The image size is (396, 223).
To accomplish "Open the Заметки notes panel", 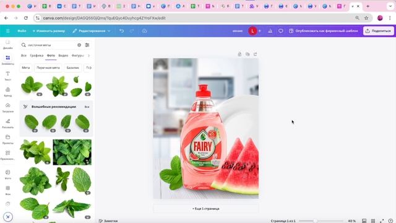I will (x=108, y=221).
